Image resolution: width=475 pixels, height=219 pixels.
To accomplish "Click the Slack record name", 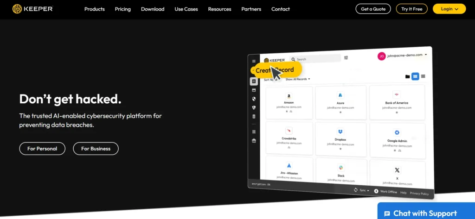I will (x=341, y=175).
